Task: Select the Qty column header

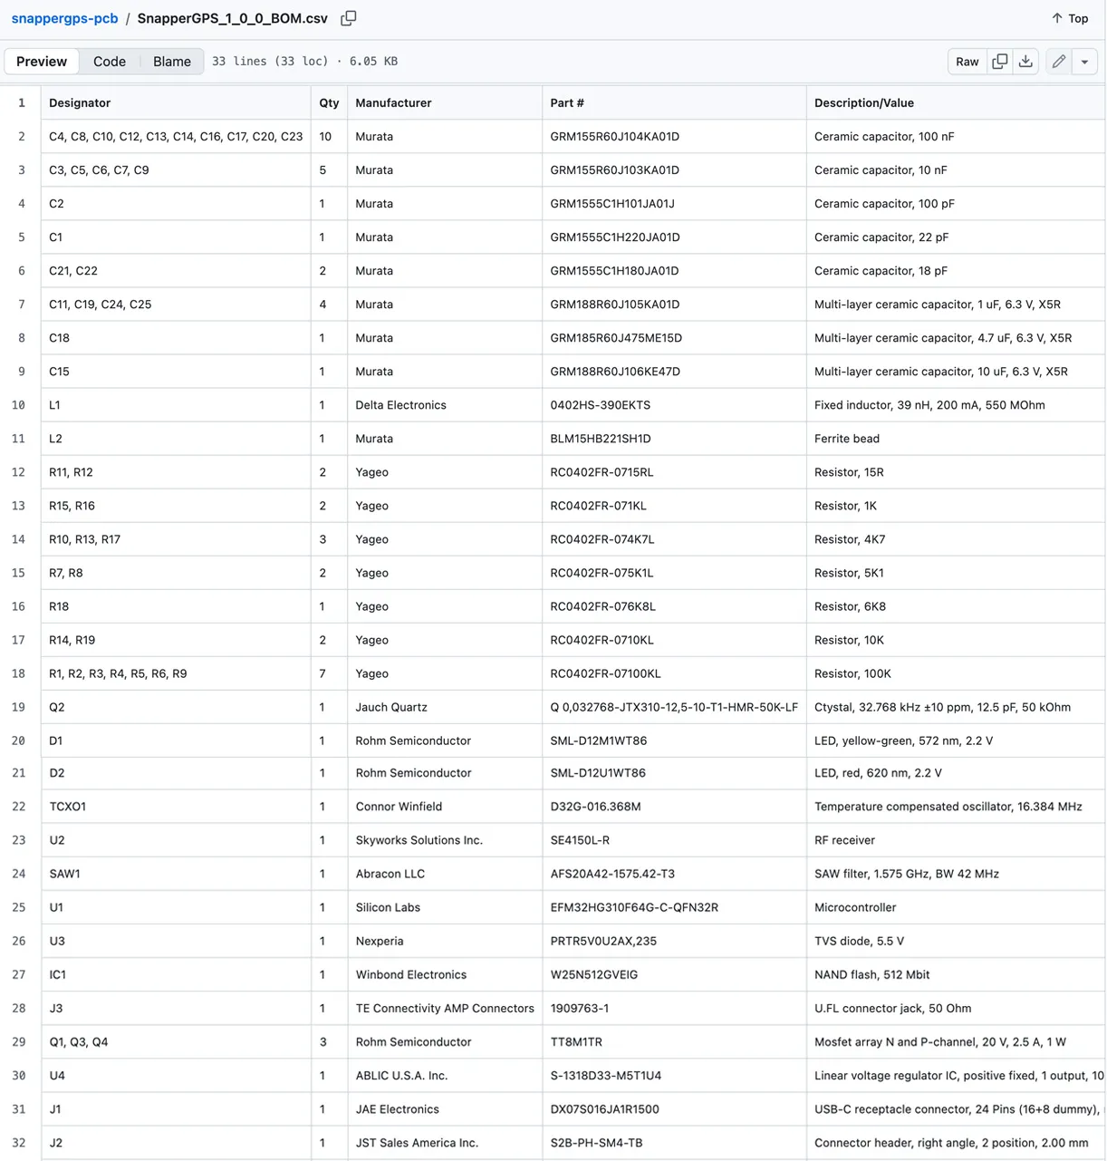Action: click(329, 103)
